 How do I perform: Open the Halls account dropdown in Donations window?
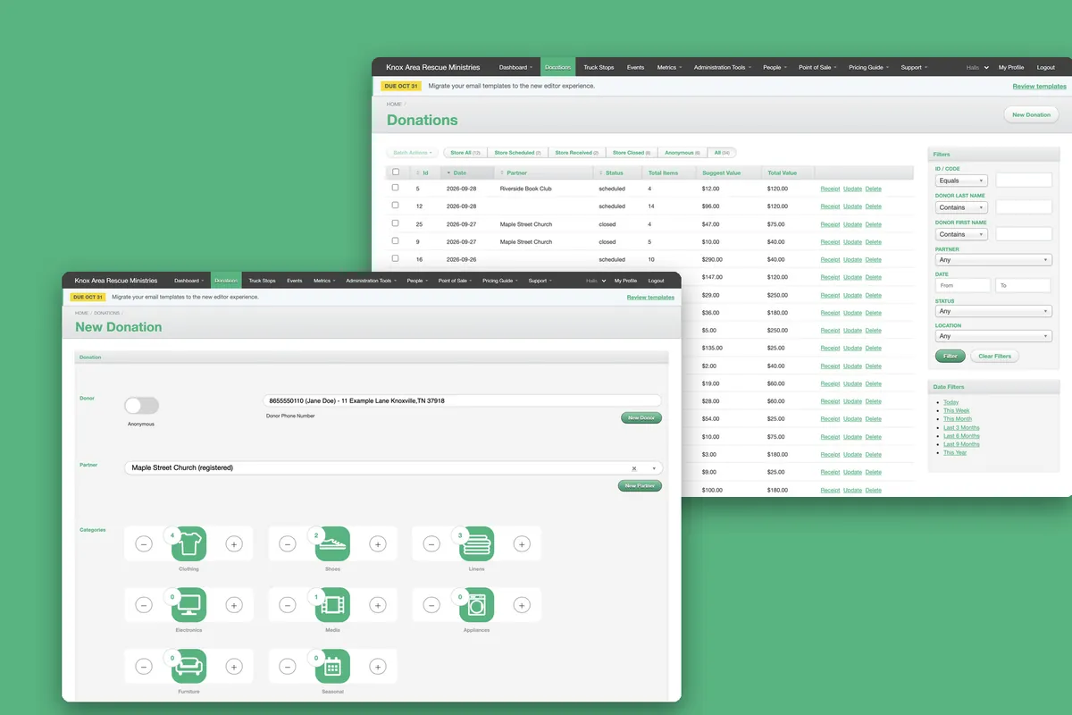(x=978, y=67)
